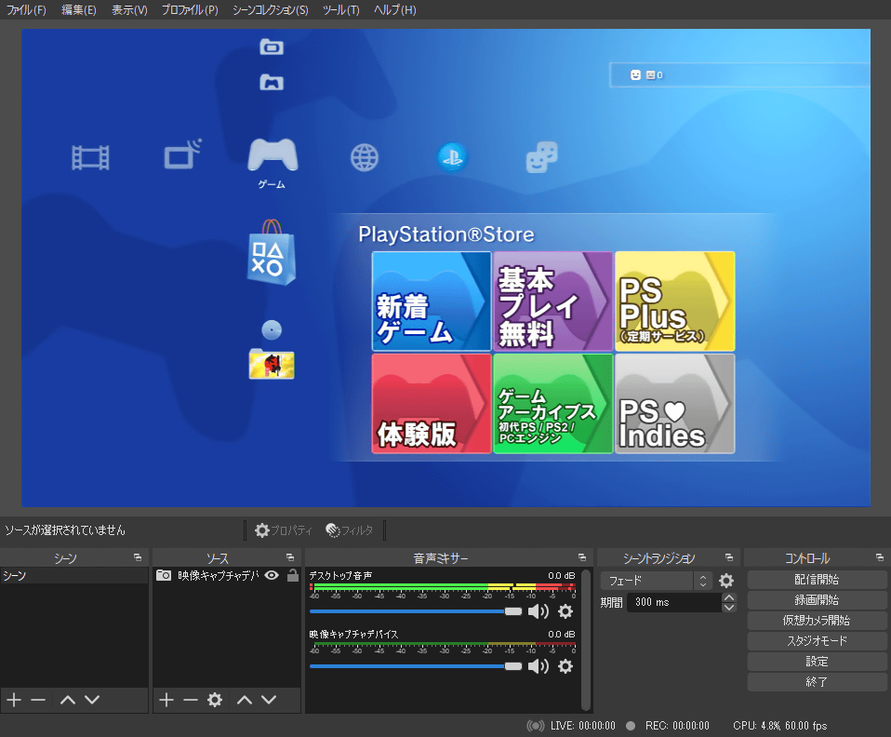
Task: Click the 基本プレイ無料 tile in preview
Action: click(552, 301)
